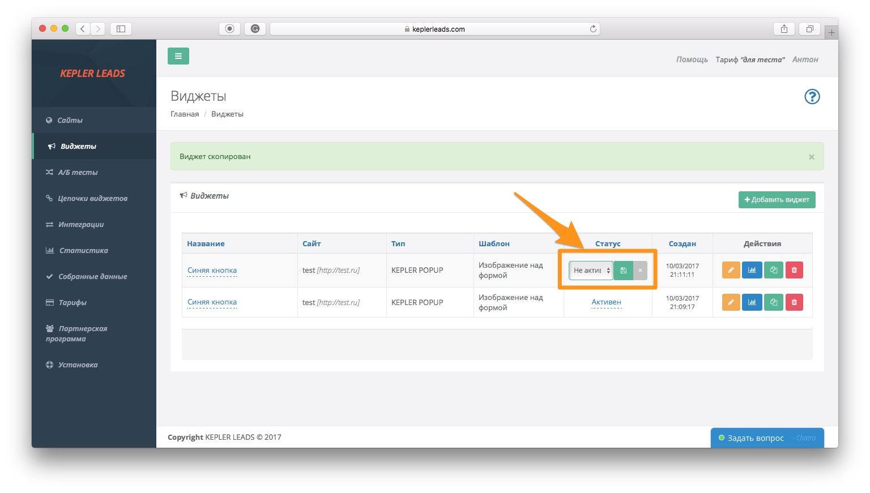
Task: Click the Grammarly-style G extension icon
Action: (x=255, y=29)
